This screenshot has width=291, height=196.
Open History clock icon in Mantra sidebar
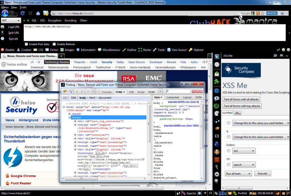(x=217, y=64)
